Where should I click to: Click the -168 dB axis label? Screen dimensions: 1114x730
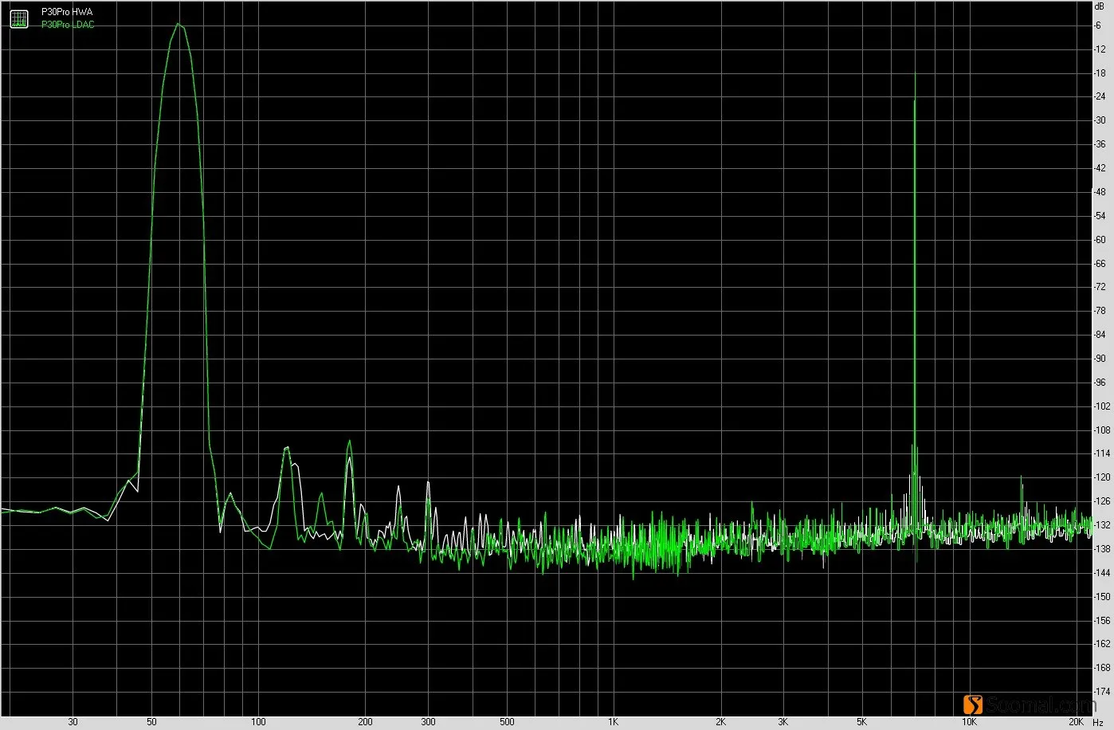[x=1102, y=668]
